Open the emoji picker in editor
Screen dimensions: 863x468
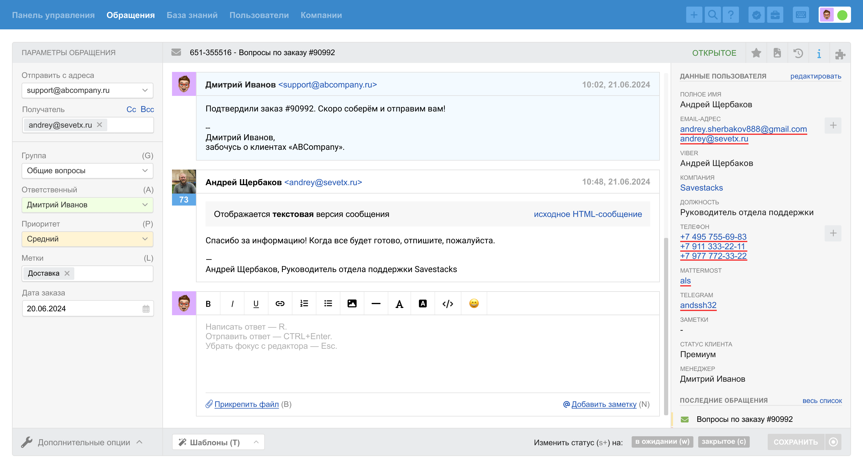click(474, 304)
